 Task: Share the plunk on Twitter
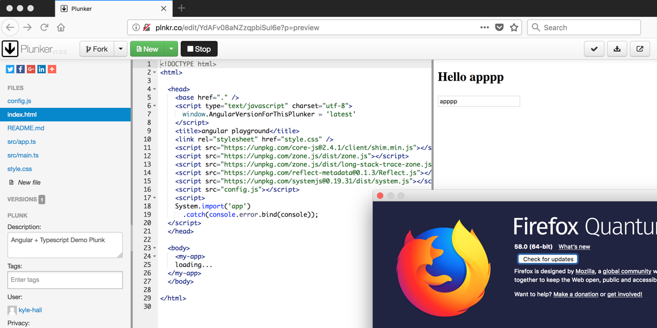click(9, 69)
